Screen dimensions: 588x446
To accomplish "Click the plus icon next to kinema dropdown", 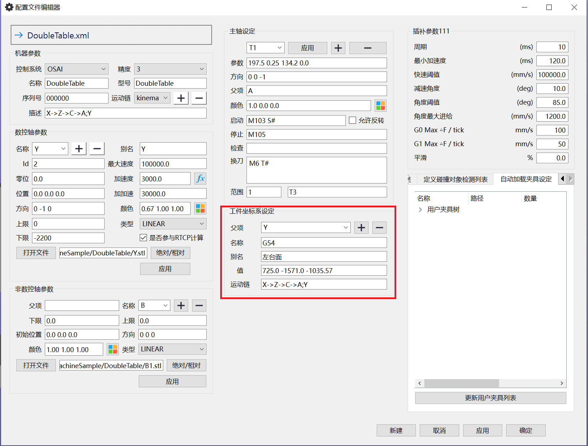I will [x=181, y=98].
